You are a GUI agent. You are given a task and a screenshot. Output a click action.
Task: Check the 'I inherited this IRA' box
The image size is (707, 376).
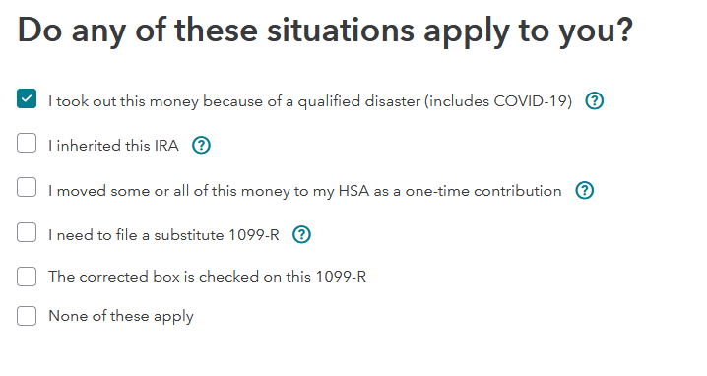click(x=27, y=143)
